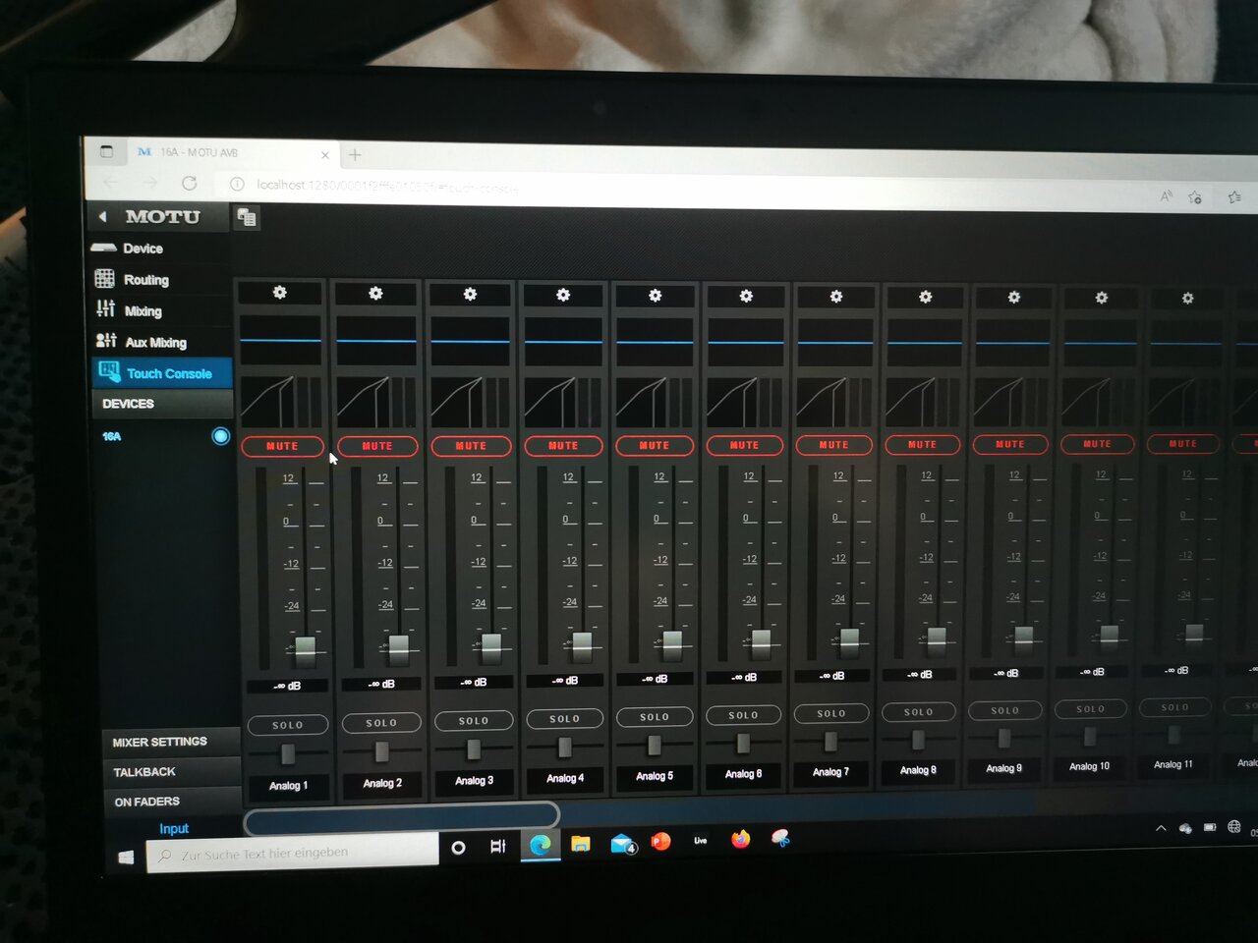Image resolution: width=1258 pixels, height=943 pixels.
Task: Open TALKBACK panel
Action: pos(171,772)
